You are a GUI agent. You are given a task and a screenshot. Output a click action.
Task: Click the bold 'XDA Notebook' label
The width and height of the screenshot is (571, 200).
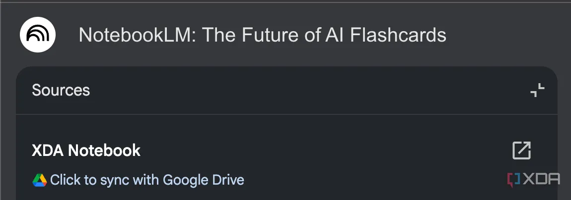[86, 150]
